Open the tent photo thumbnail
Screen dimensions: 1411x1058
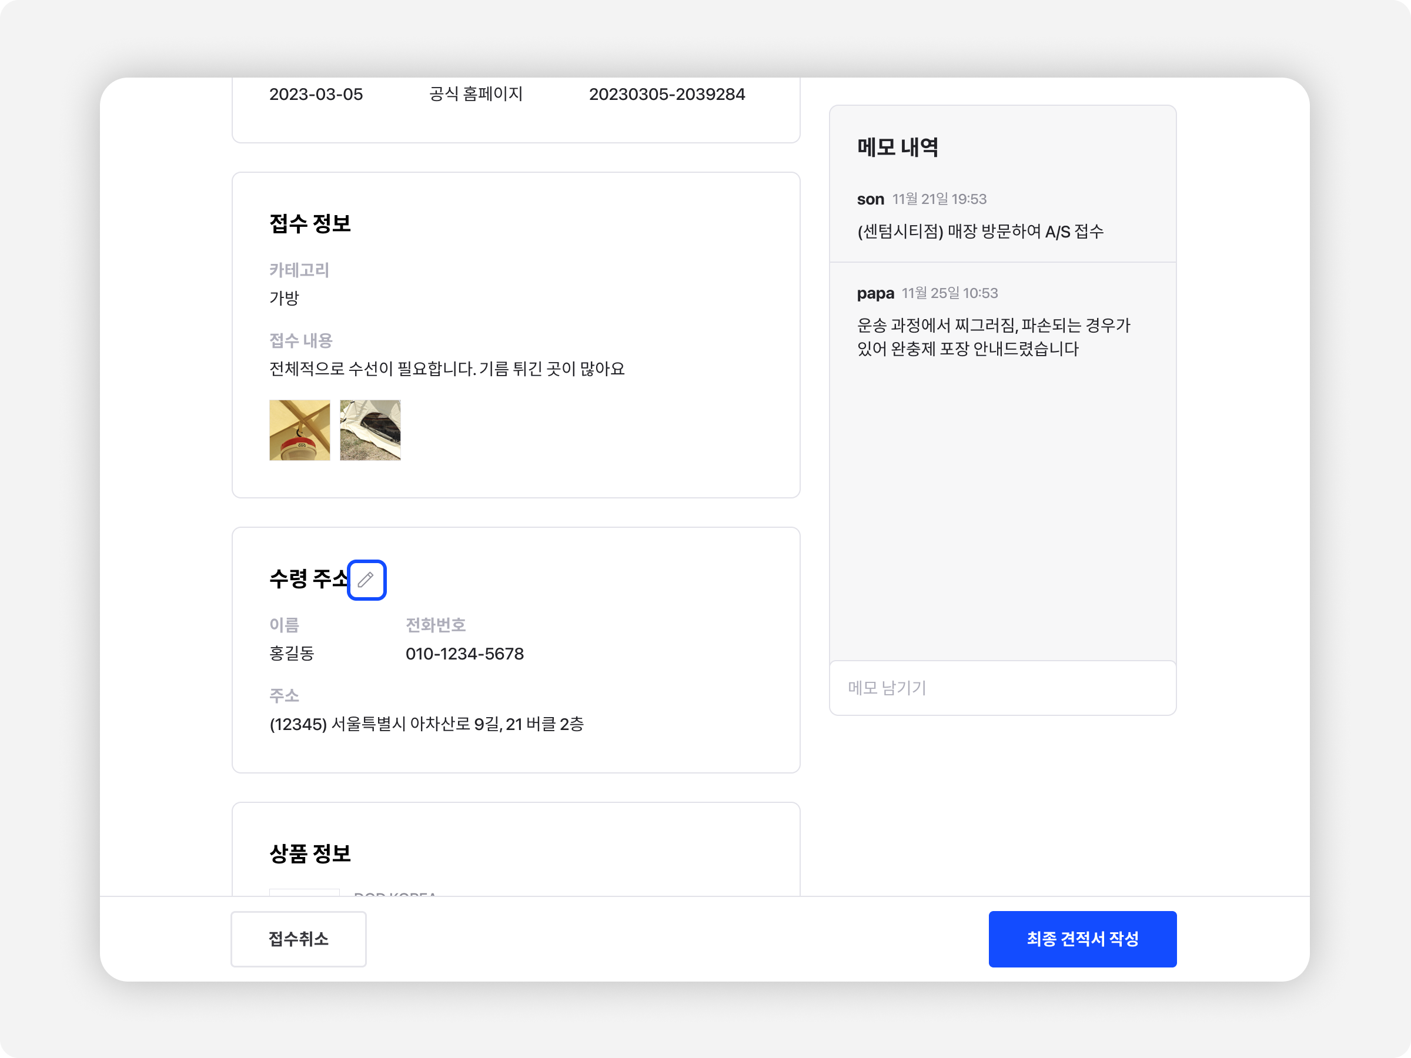[370, 430]
